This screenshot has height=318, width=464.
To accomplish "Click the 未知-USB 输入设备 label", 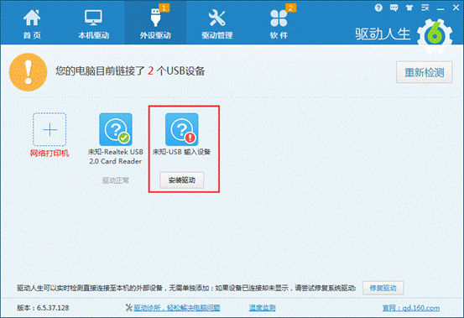I will (x=181, y=152).
